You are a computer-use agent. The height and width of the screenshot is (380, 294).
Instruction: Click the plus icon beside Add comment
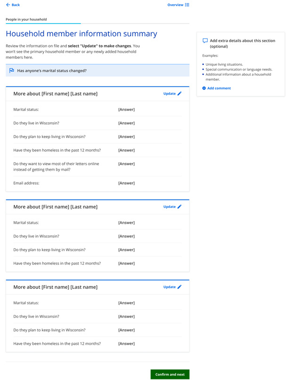pyautogui.click(x=204, y=88)
